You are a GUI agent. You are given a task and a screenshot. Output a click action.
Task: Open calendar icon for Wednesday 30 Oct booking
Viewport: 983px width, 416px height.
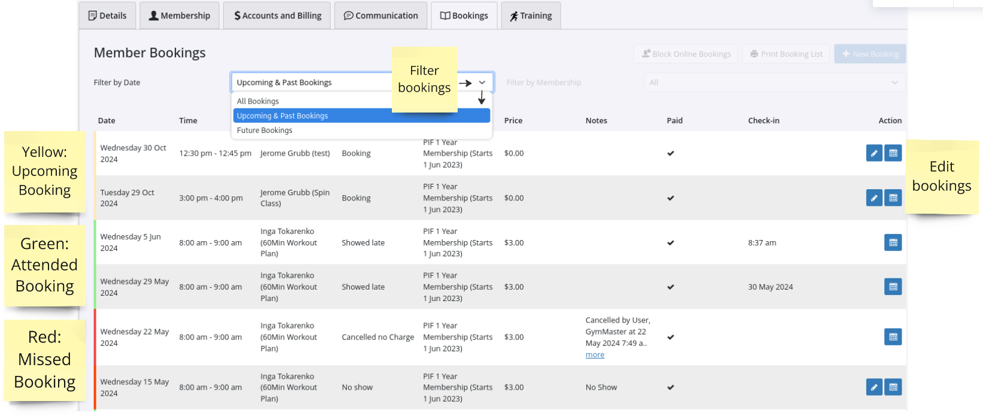pos(893,153)
